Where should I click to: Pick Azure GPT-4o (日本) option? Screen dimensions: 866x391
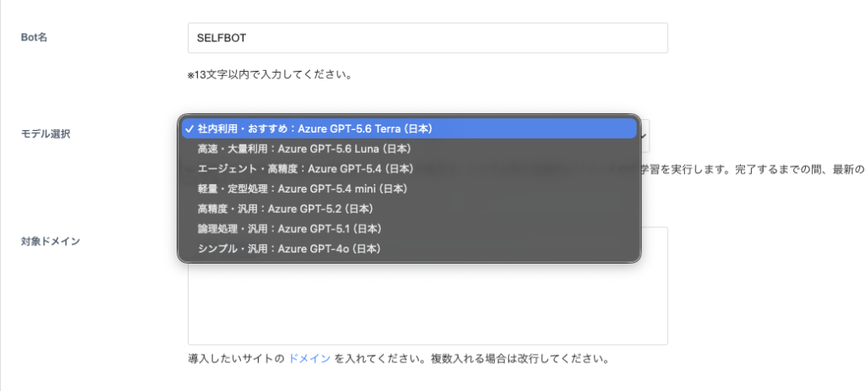(x=409, y=248)
